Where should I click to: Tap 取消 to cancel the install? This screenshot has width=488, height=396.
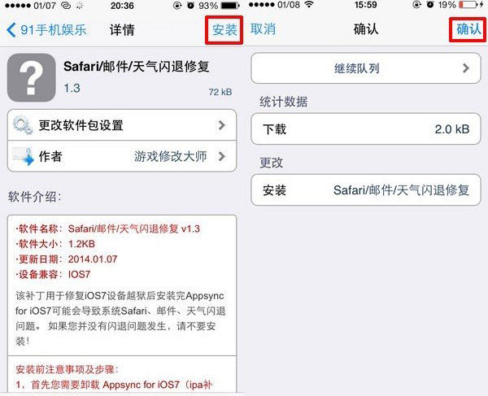tap(264, 29)
